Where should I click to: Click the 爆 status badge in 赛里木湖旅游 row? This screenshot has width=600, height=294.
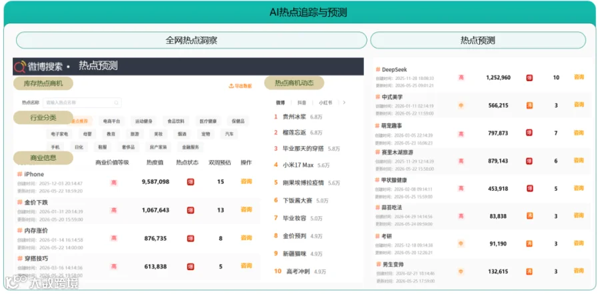point(529,161)
